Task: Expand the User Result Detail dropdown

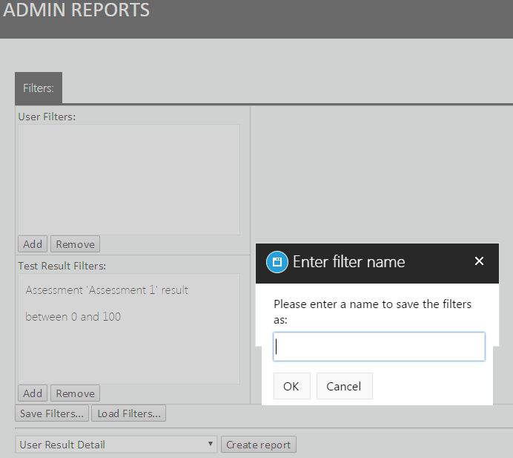Action: pos(116,445)
